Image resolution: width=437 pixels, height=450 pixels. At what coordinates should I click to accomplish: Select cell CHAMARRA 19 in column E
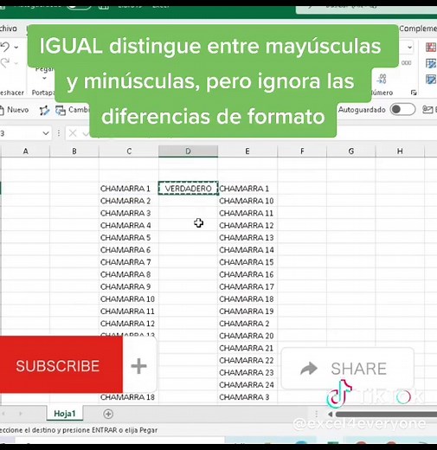click(x=247, y=312)
